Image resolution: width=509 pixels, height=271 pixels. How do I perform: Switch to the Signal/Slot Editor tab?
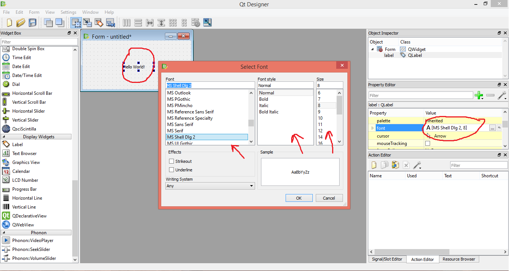point(387,259)
